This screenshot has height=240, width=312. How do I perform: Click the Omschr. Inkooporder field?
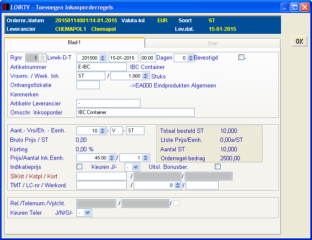[135, 112]
